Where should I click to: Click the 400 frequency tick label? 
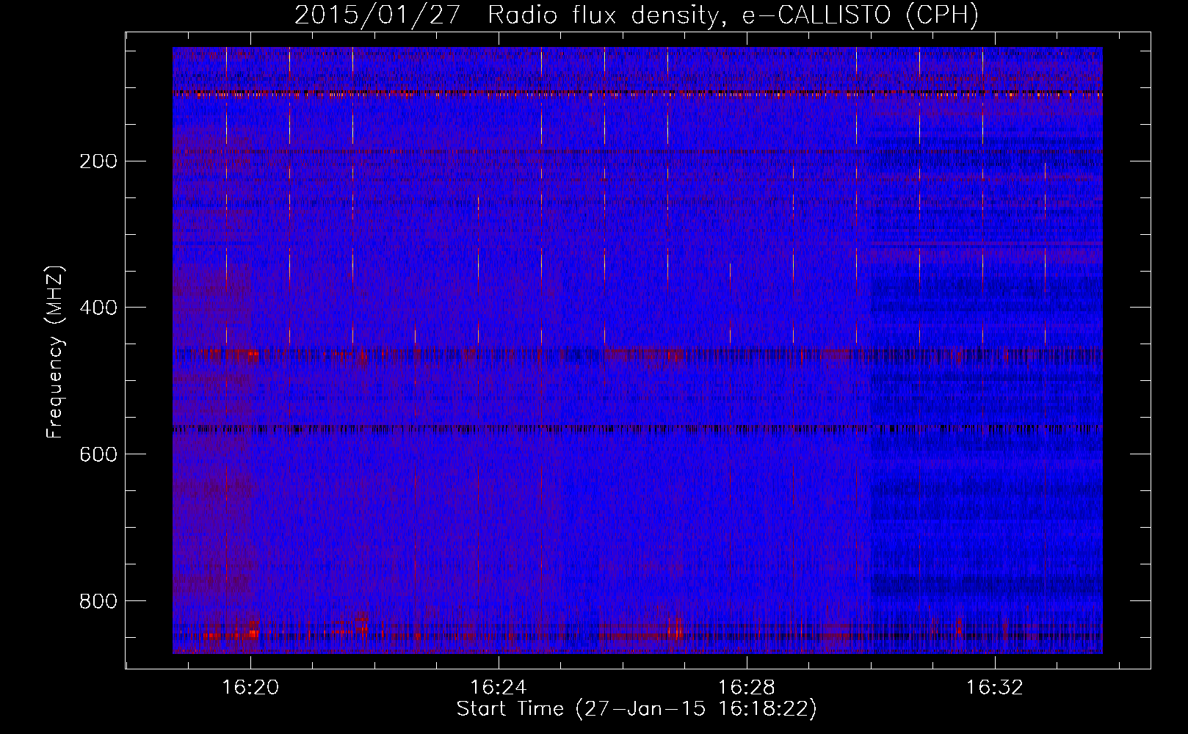click(x=97, y=308)
